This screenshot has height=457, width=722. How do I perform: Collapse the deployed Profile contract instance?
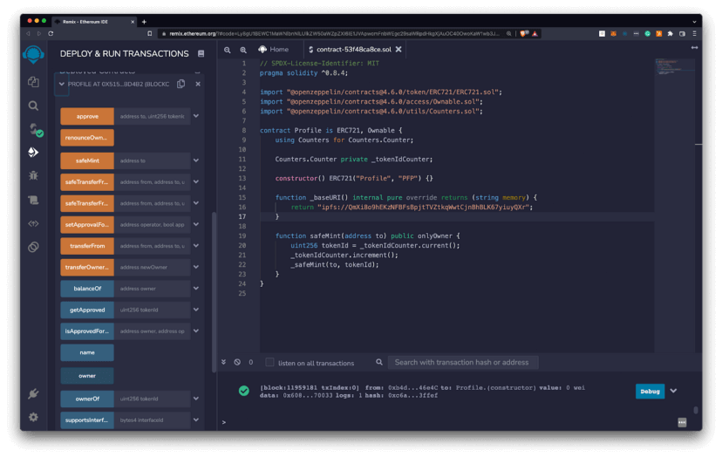point(61,84)
